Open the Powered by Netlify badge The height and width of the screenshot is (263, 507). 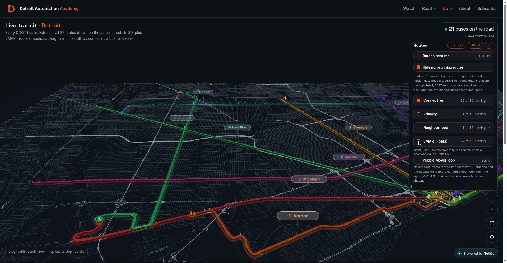click(x=476, y=254)
